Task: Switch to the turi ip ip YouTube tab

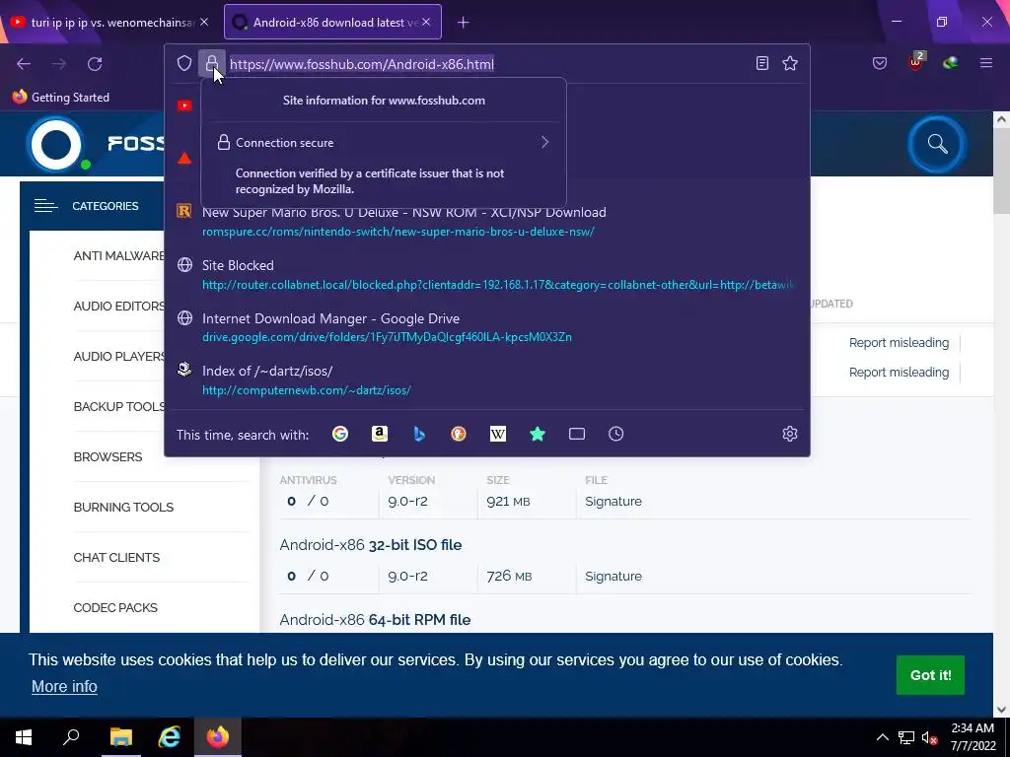Action: click(x=109, y=22)
